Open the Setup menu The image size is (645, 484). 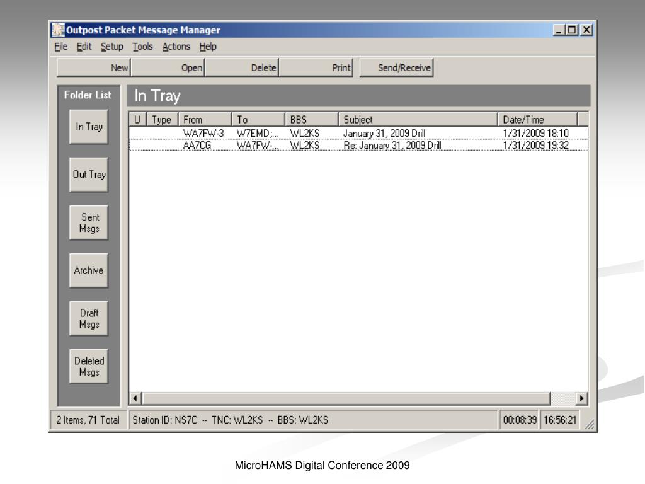point(112,47)
